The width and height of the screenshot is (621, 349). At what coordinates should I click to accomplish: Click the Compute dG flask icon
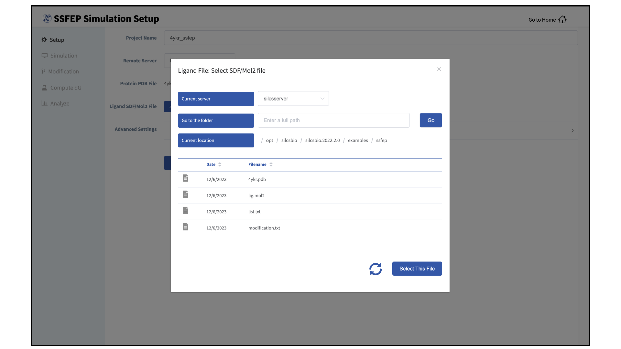coord(44,88)
